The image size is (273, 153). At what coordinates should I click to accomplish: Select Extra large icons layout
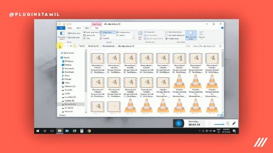tap(91, 32)
